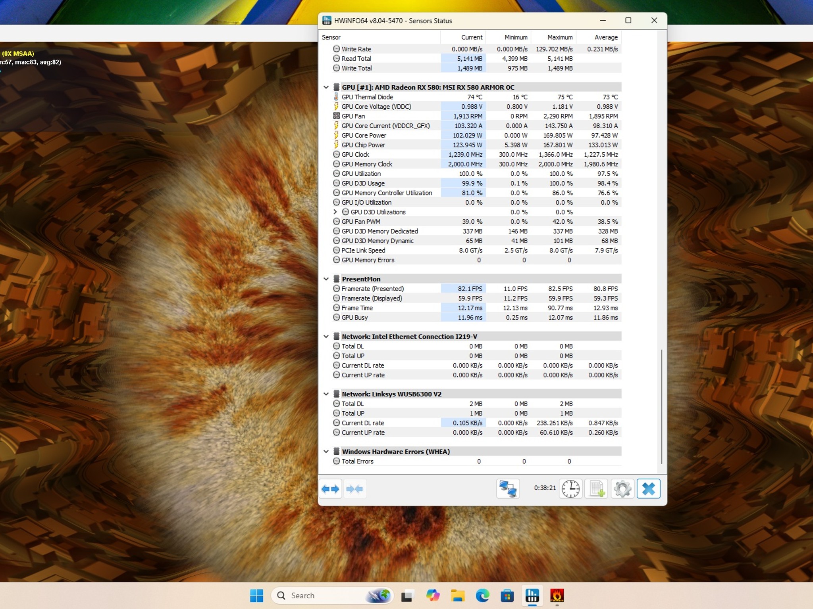Collapse the GPU AMD Radeon RX 580 section

[326, 87]
